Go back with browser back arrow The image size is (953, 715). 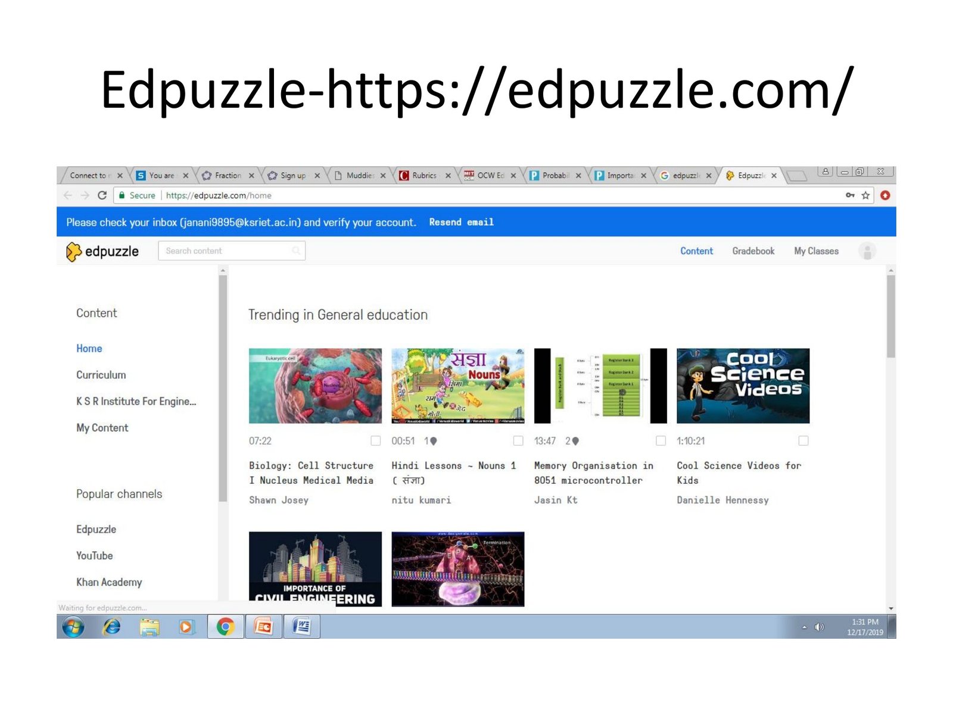[x=68, y=195]
